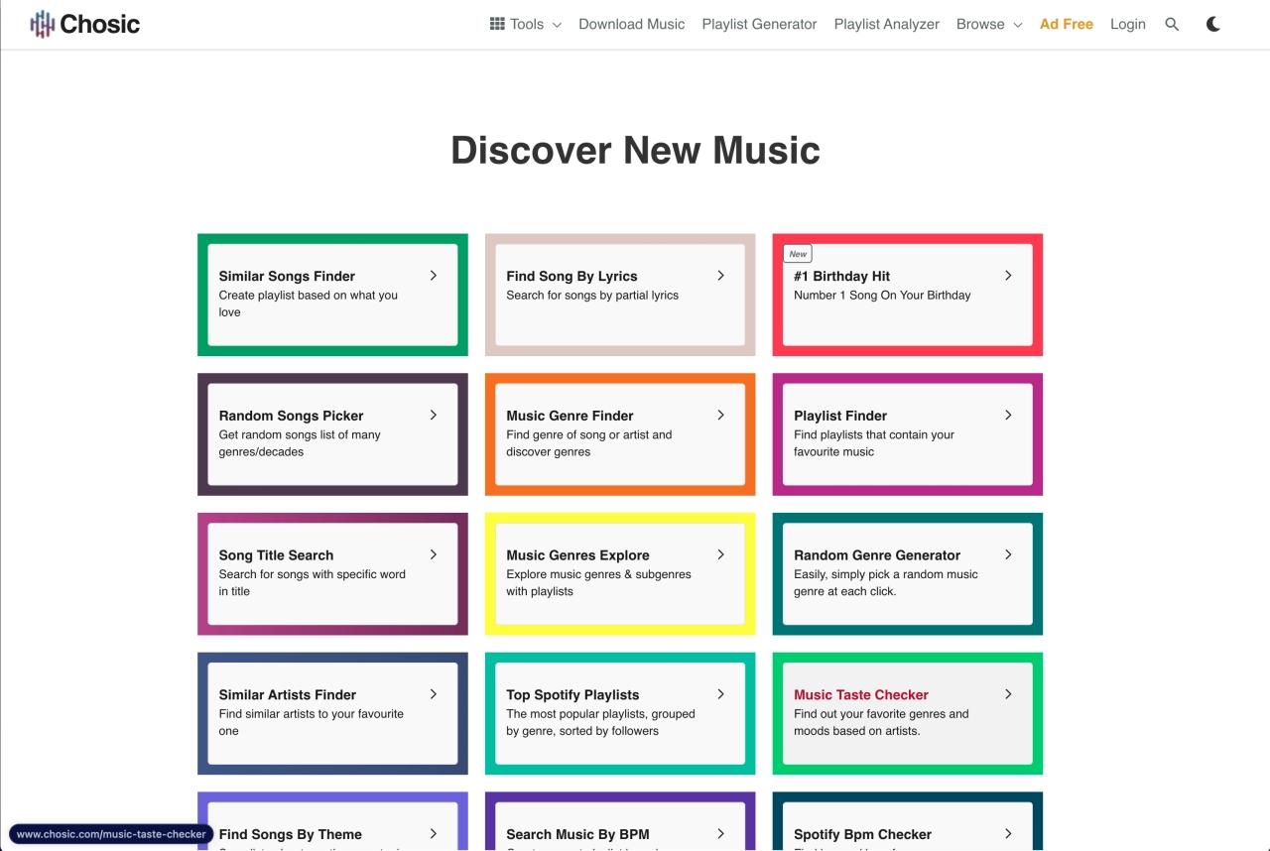Click 'The most popular playlists' description
Screen dimensions: 1270x851
tap(600, 722)
